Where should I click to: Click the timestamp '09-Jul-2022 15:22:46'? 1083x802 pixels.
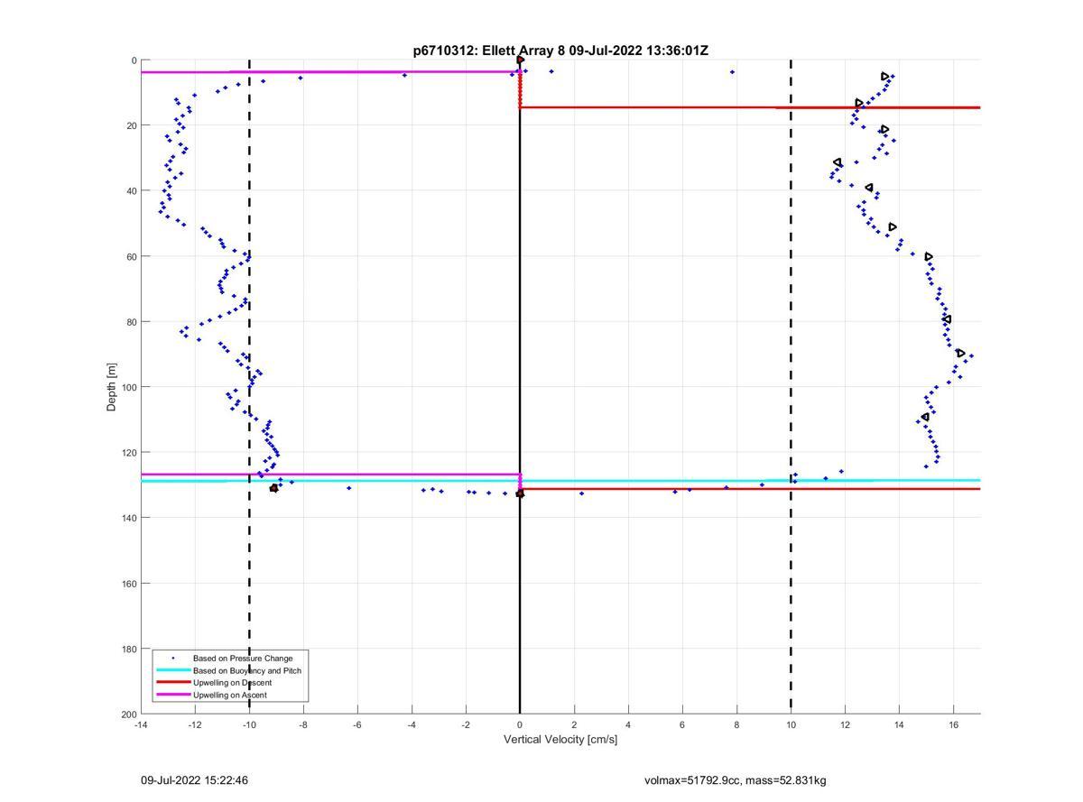pyautogui.click(x=194, y=780)
